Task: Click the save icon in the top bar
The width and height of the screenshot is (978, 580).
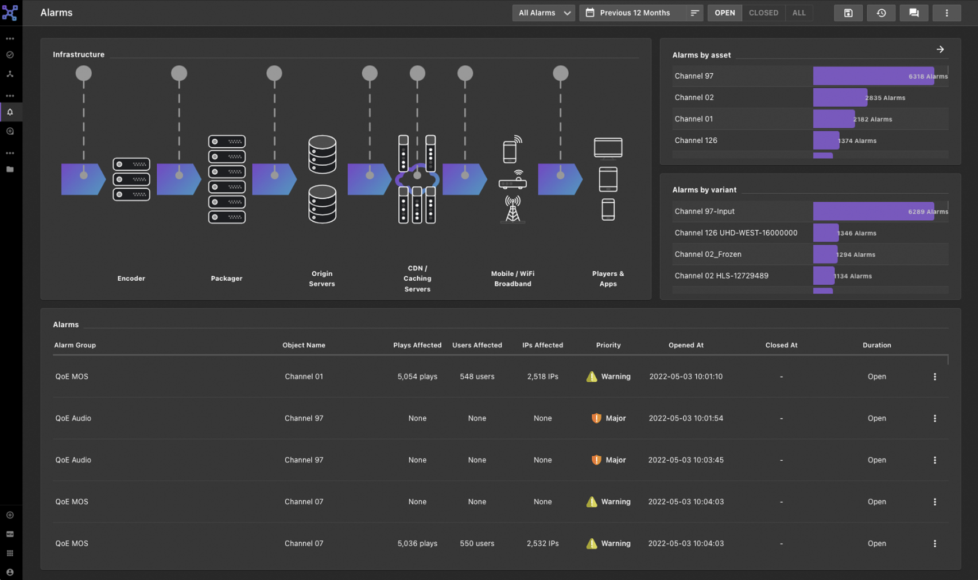Action: pos(848,13)
